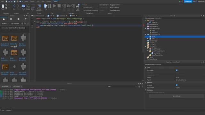
Task: Open the All Contexts output dropdown
Action: point(18,87)
